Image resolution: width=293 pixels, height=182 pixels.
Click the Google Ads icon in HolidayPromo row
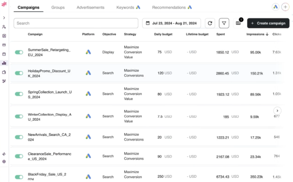(x=88, y=73)
